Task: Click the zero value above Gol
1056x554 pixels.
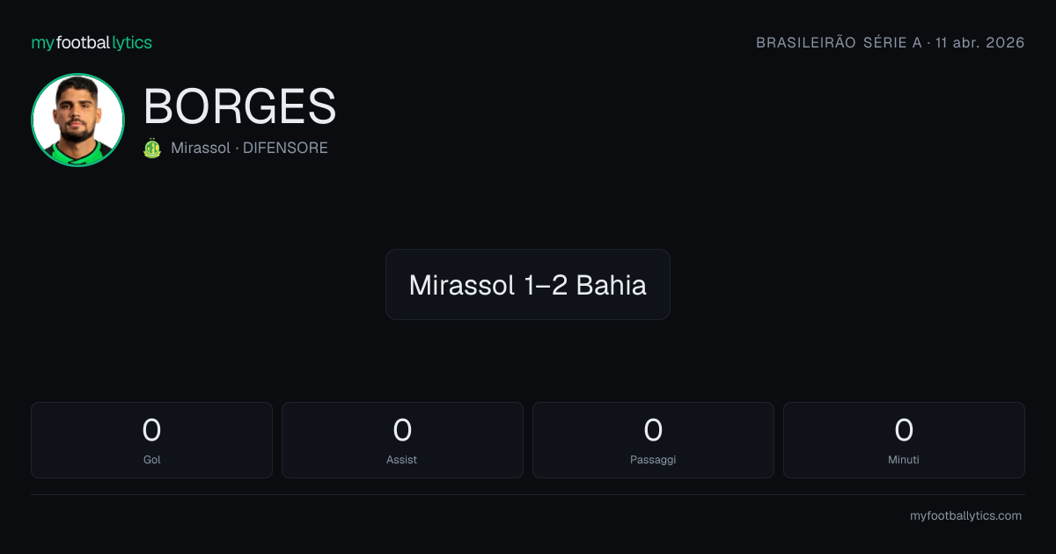Action: [x=151, y=430]
